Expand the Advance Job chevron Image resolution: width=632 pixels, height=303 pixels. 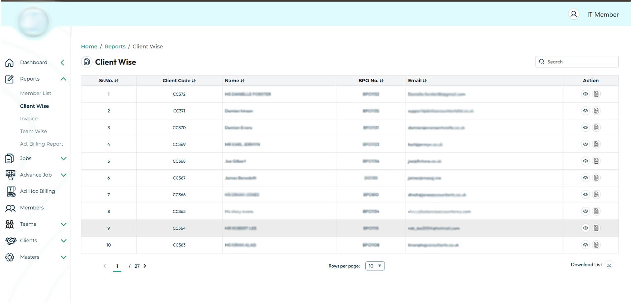[x=64, y=175]
